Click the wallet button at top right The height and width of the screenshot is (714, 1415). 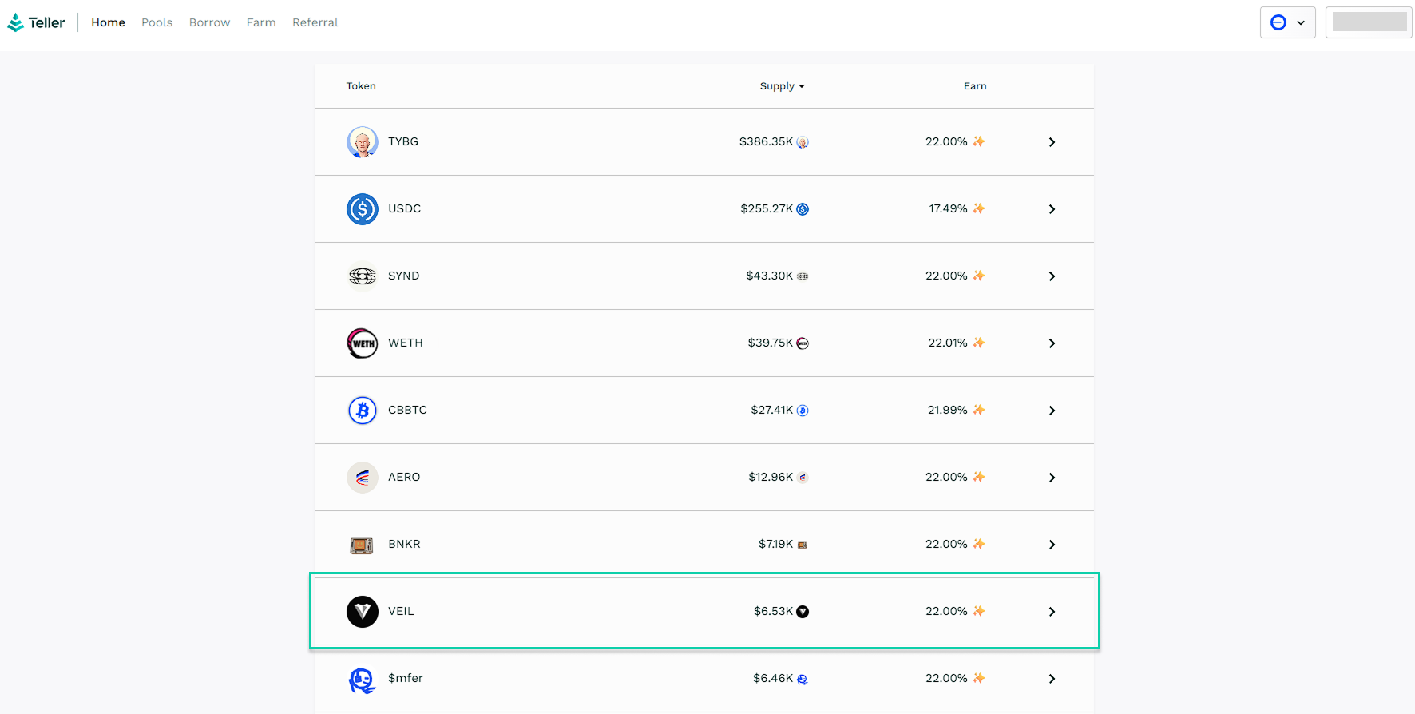coord(1369,22)
